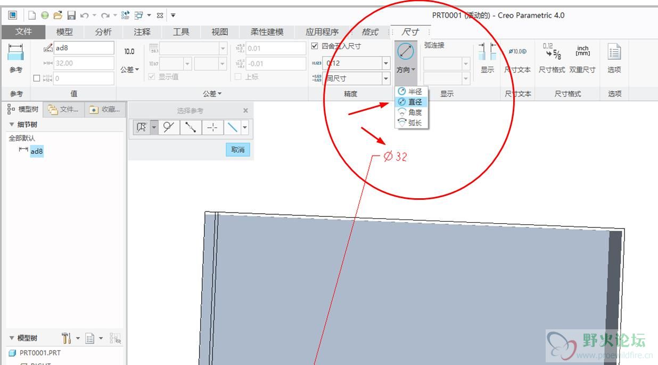Image resolution: width=658 pixels, height=365 pixels.
Task: Select the center mark reference tool
Action: 212,127
